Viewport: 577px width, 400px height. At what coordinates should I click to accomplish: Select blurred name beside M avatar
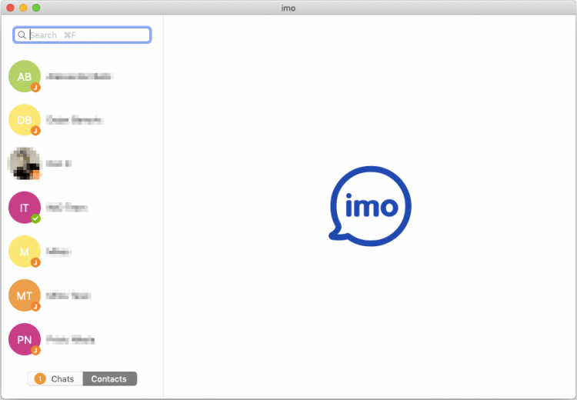(58, 252)
